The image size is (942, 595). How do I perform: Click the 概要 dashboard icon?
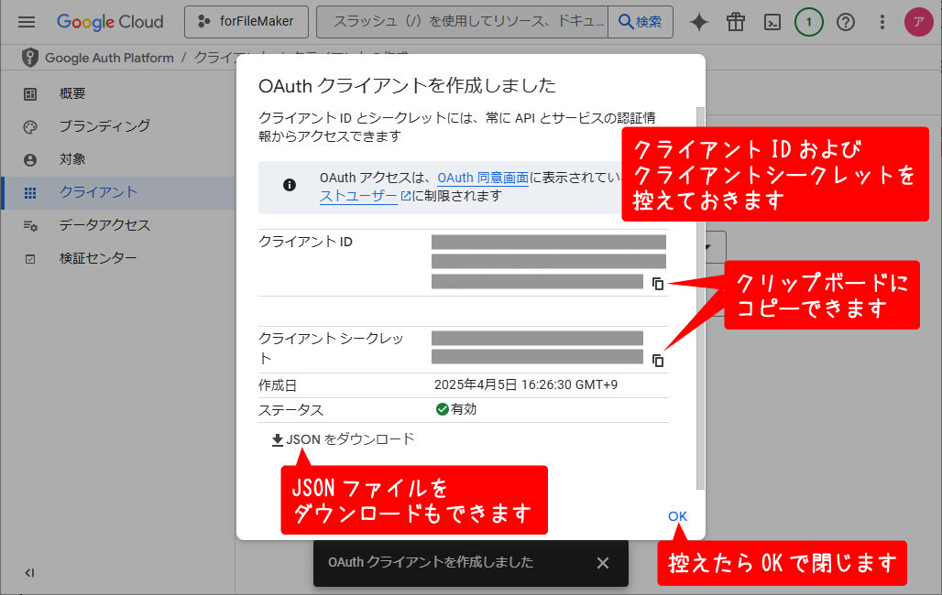coord(30,93)
